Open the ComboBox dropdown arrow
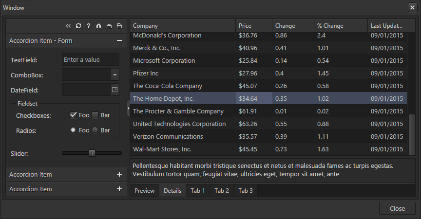Image resolution: width=421 pixels, height=219 pixels. (115, 75)
